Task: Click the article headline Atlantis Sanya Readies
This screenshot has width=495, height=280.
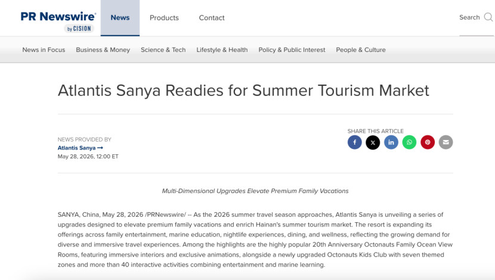Action: [243, 91]
